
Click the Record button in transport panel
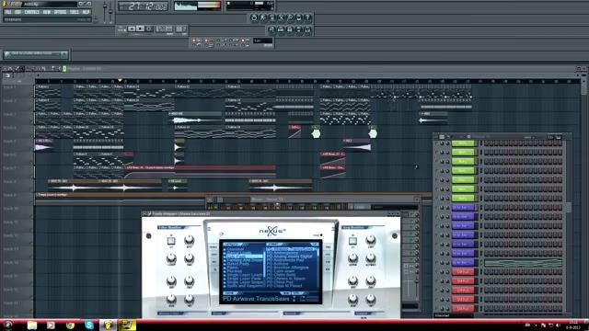[149, 29]
